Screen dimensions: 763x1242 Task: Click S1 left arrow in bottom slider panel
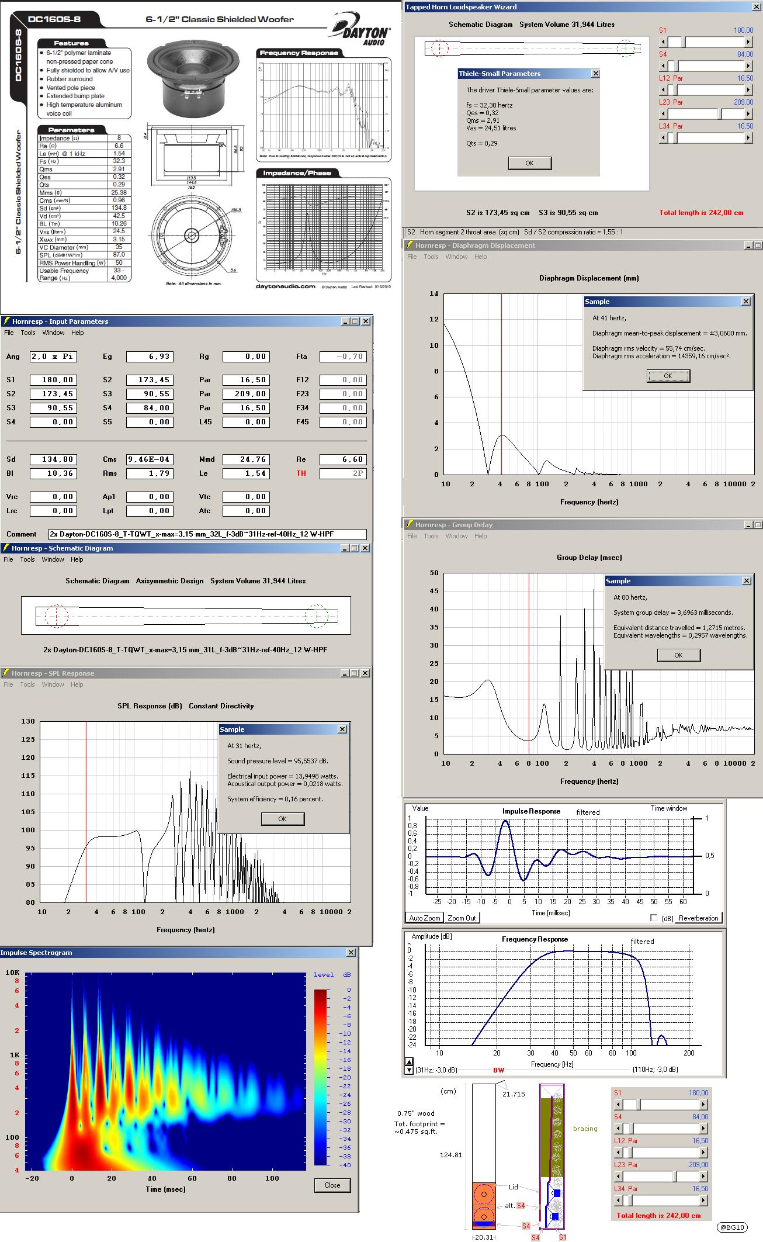pos(619,1105)
